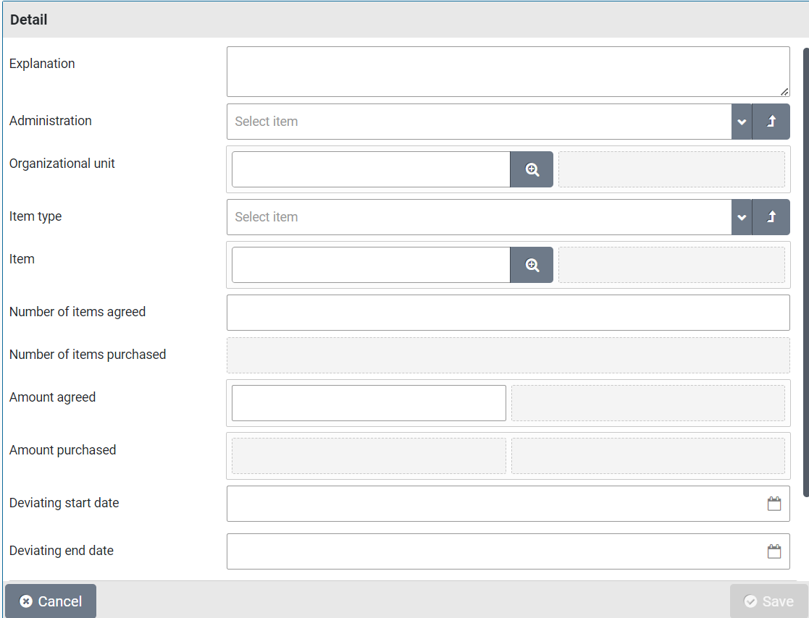Click the arrow icon beside Item type dropdown

[771, 217]
